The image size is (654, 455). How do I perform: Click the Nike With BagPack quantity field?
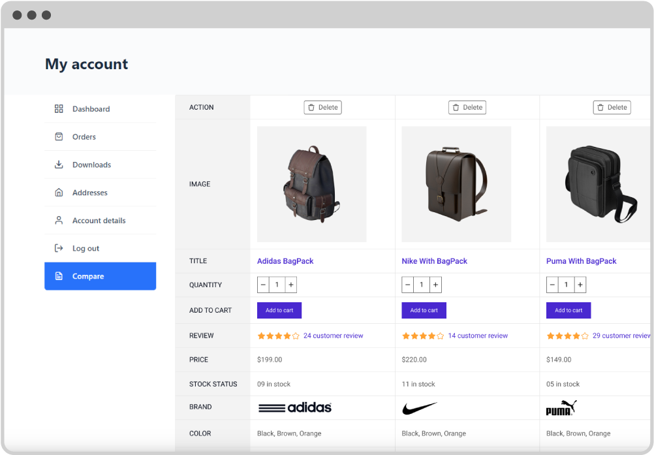click(422, 285)
